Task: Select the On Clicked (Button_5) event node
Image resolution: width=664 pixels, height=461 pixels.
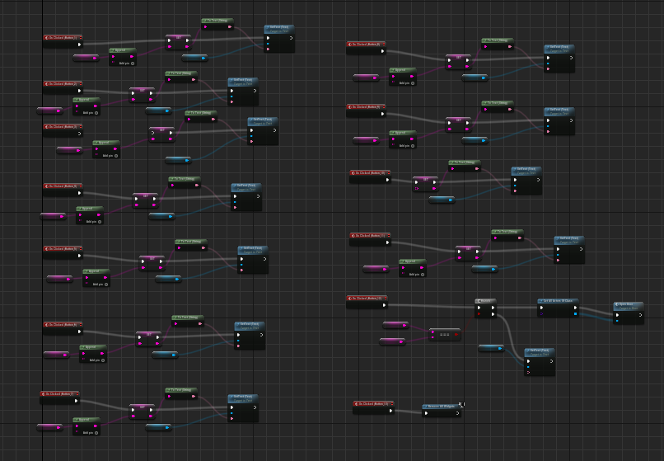Action: [x=63, y=252]
